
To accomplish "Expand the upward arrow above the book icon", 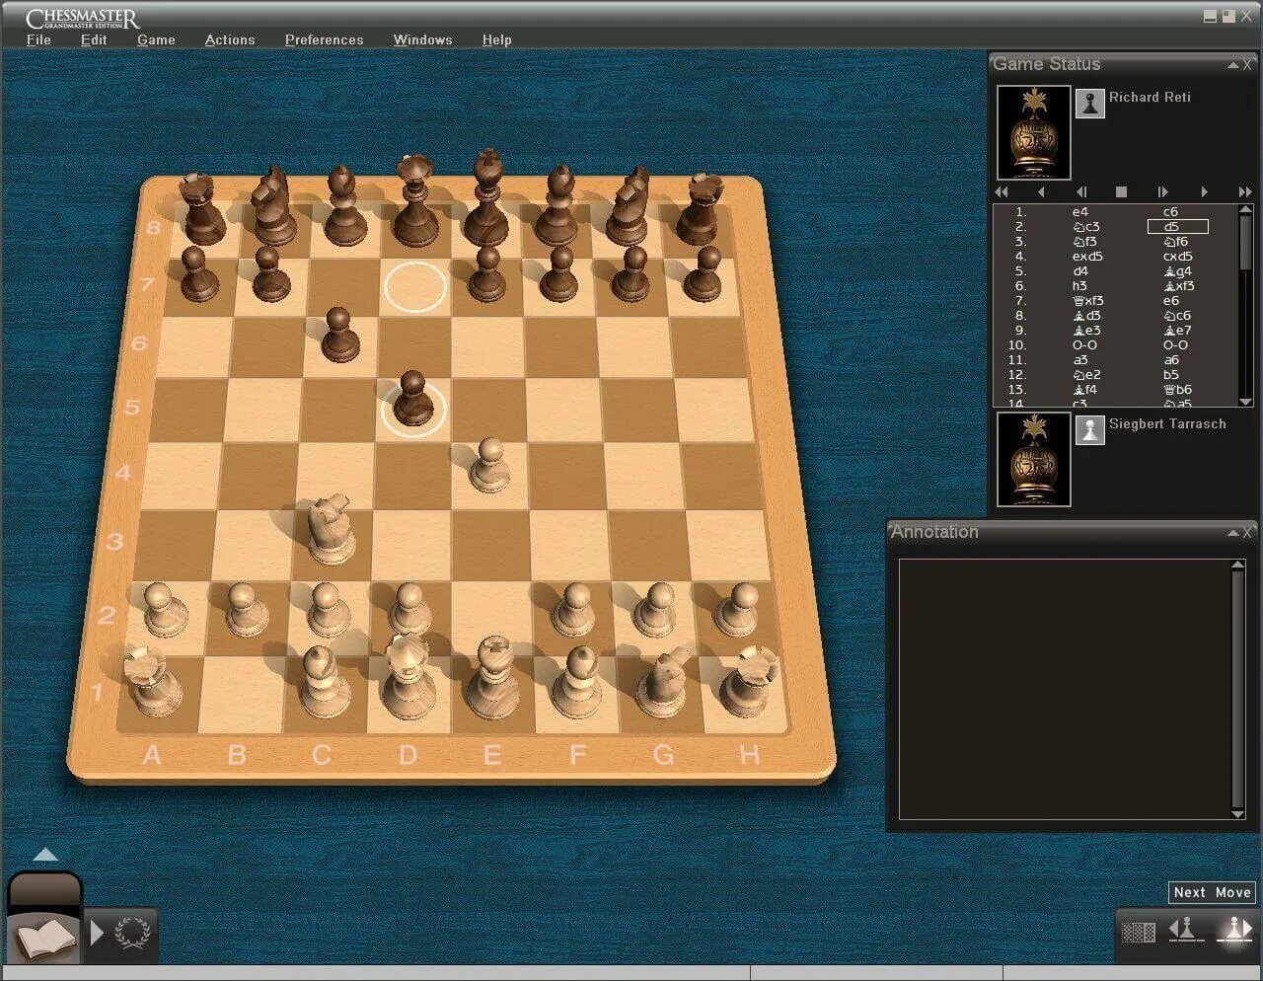I will pyautogui.click(x=44, y=854).
